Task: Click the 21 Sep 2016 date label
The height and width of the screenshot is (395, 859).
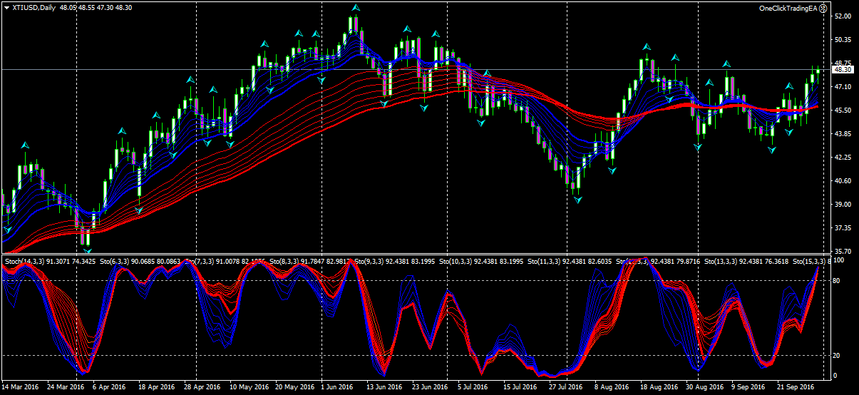Action: (x=796, y=387)
